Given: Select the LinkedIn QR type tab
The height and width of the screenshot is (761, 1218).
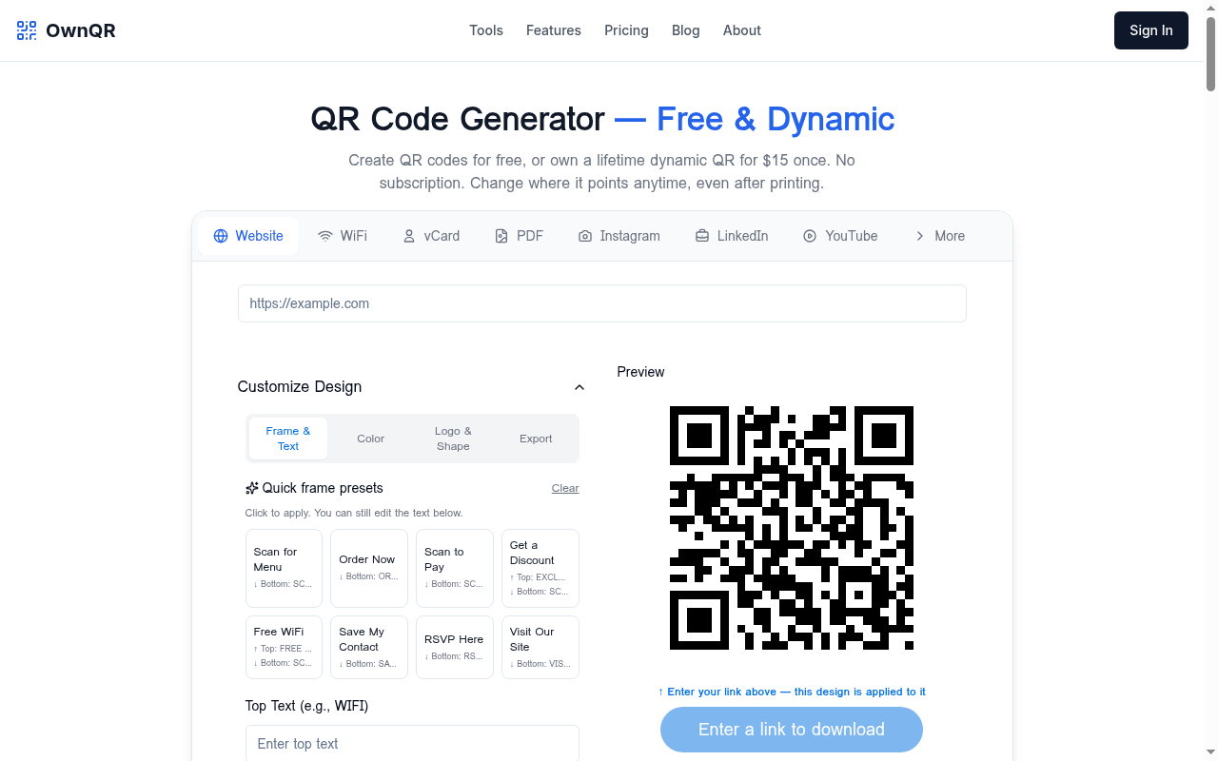Looking at the screenshot, I should [732, 236].
